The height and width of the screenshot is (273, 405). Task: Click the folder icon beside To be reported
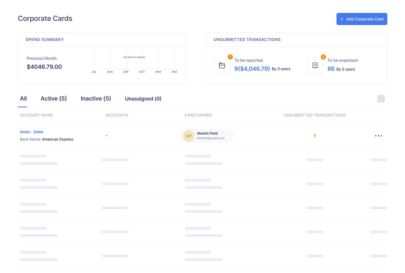pos(222,65)
